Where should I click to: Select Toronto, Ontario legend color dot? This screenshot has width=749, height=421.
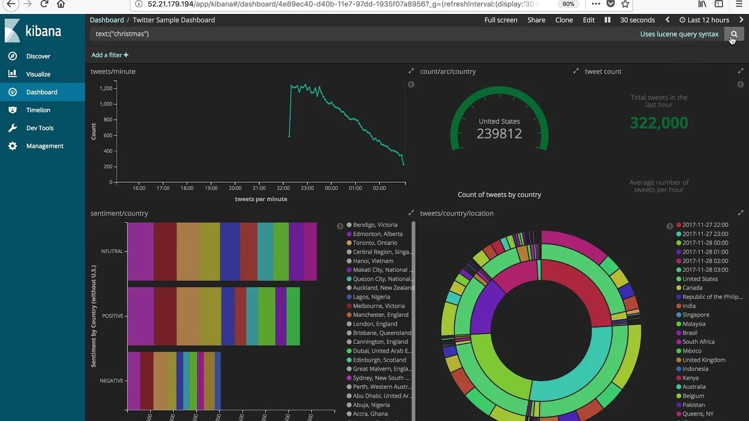point(349,243)
